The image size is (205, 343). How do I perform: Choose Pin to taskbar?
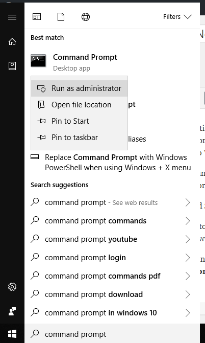pos(79,138)
